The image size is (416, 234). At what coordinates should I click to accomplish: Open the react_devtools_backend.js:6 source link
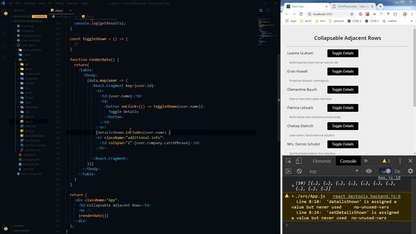click(367, 196)
